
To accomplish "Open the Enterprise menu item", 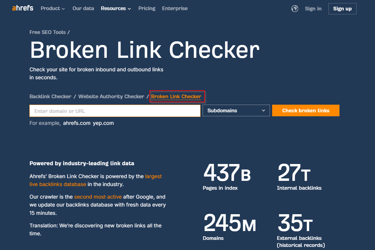I will click(x=175, y=9).
